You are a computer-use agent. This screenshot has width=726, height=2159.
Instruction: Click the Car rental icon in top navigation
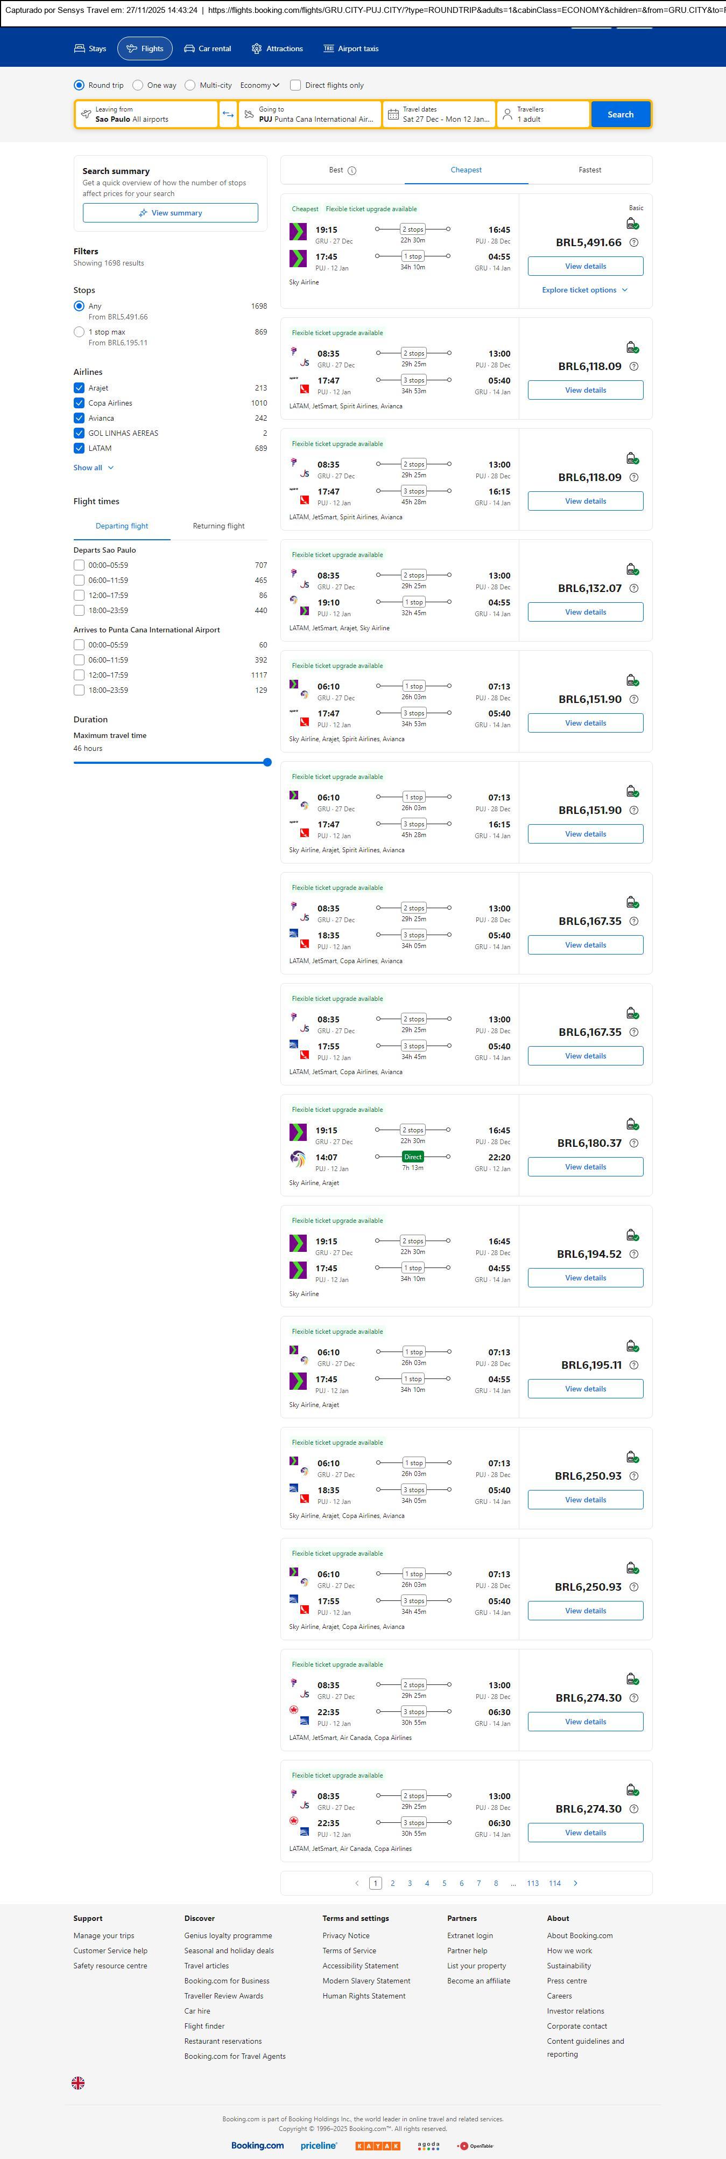tap(190, 48)
